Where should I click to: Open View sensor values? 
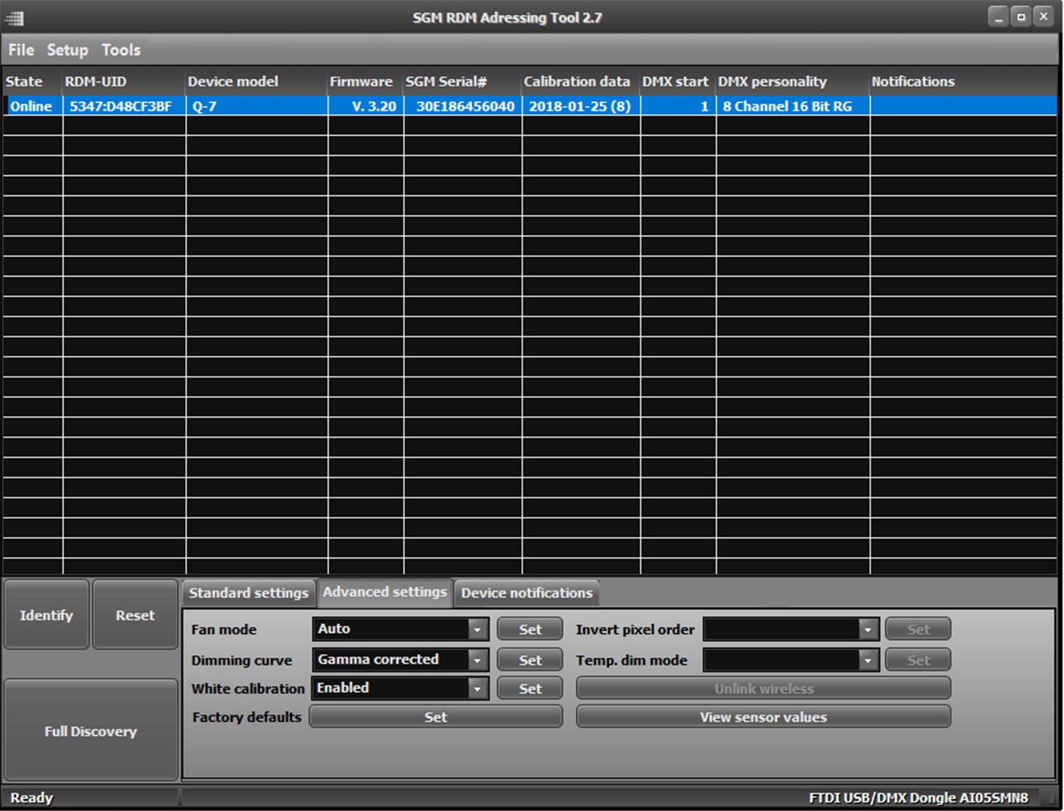click(763, 716)
